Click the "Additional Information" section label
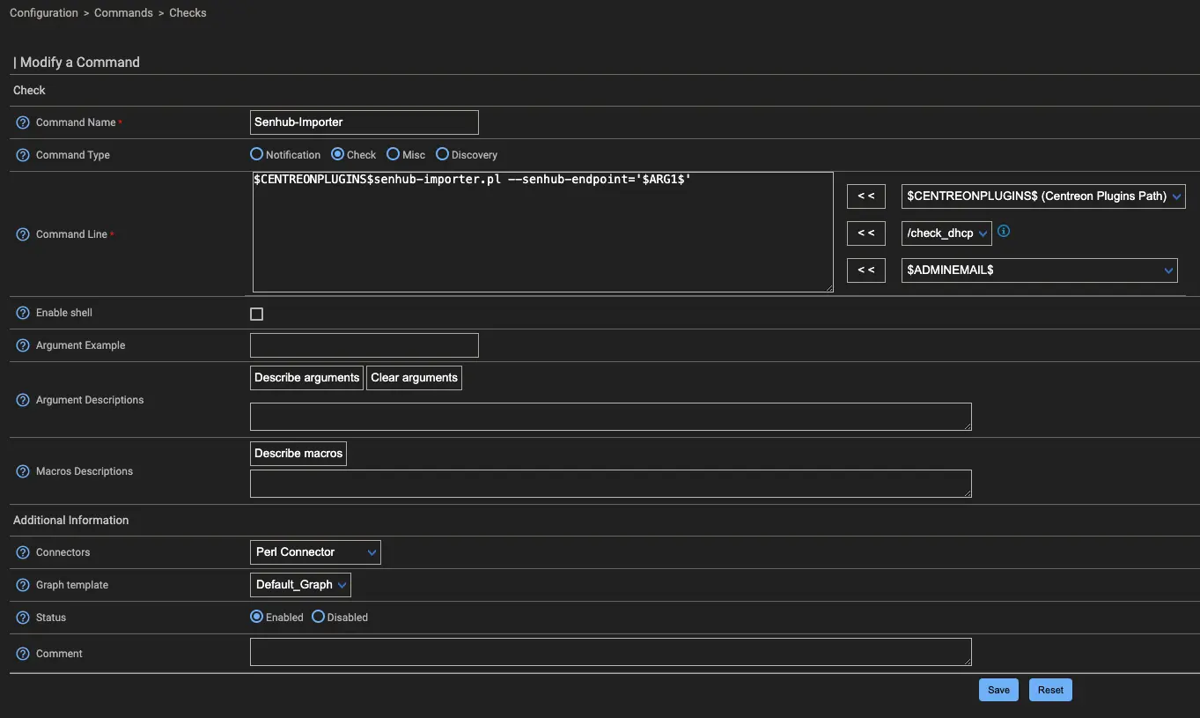The height and width of the screenshot is (718, 1200). click(70, 521)
